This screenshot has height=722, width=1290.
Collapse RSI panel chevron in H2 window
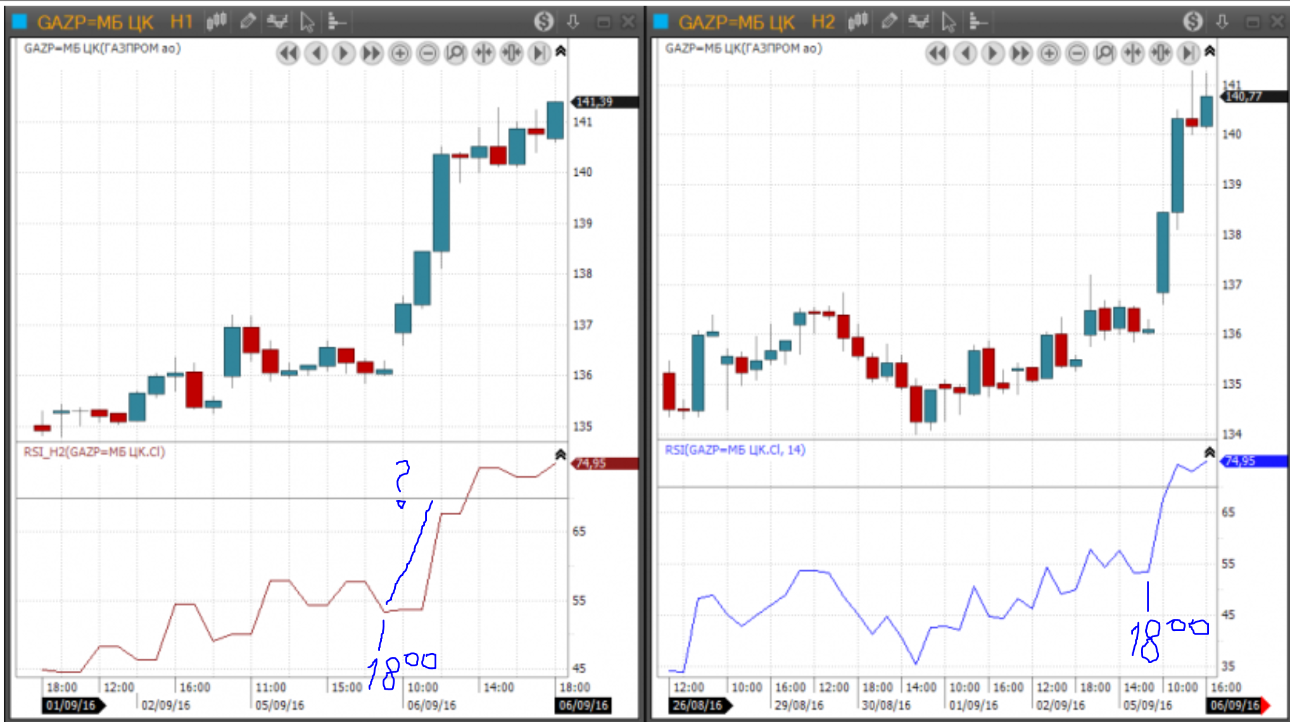click(1210, 452)
